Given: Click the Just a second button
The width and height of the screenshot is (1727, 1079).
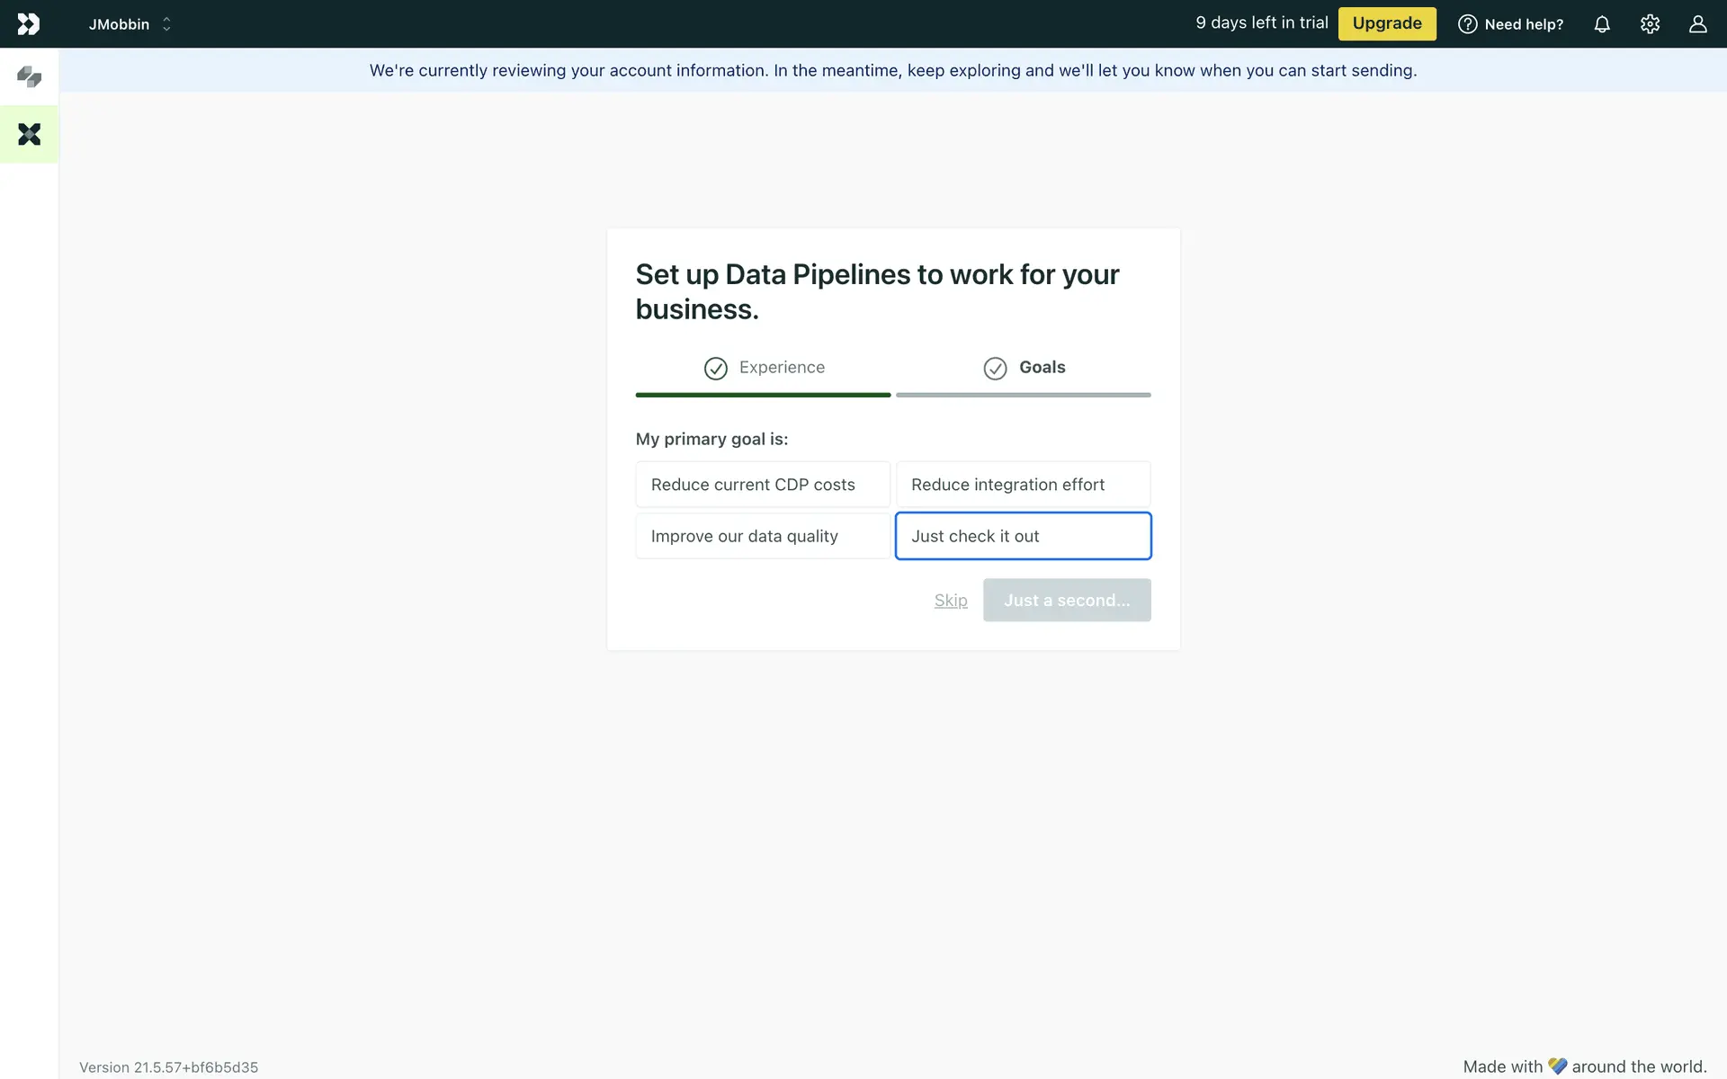Looking at the screenshot, I should tap(1066, 600).
